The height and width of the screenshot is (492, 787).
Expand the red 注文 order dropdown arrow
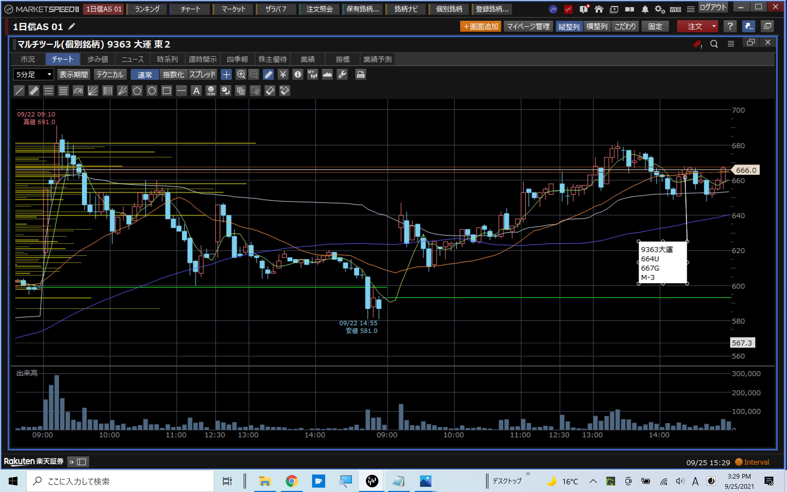714,26
